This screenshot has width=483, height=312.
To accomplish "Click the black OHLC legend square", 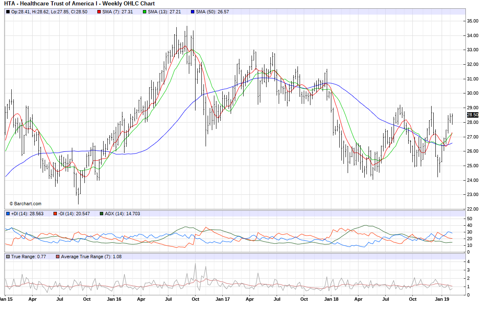I will pos(8,12).
